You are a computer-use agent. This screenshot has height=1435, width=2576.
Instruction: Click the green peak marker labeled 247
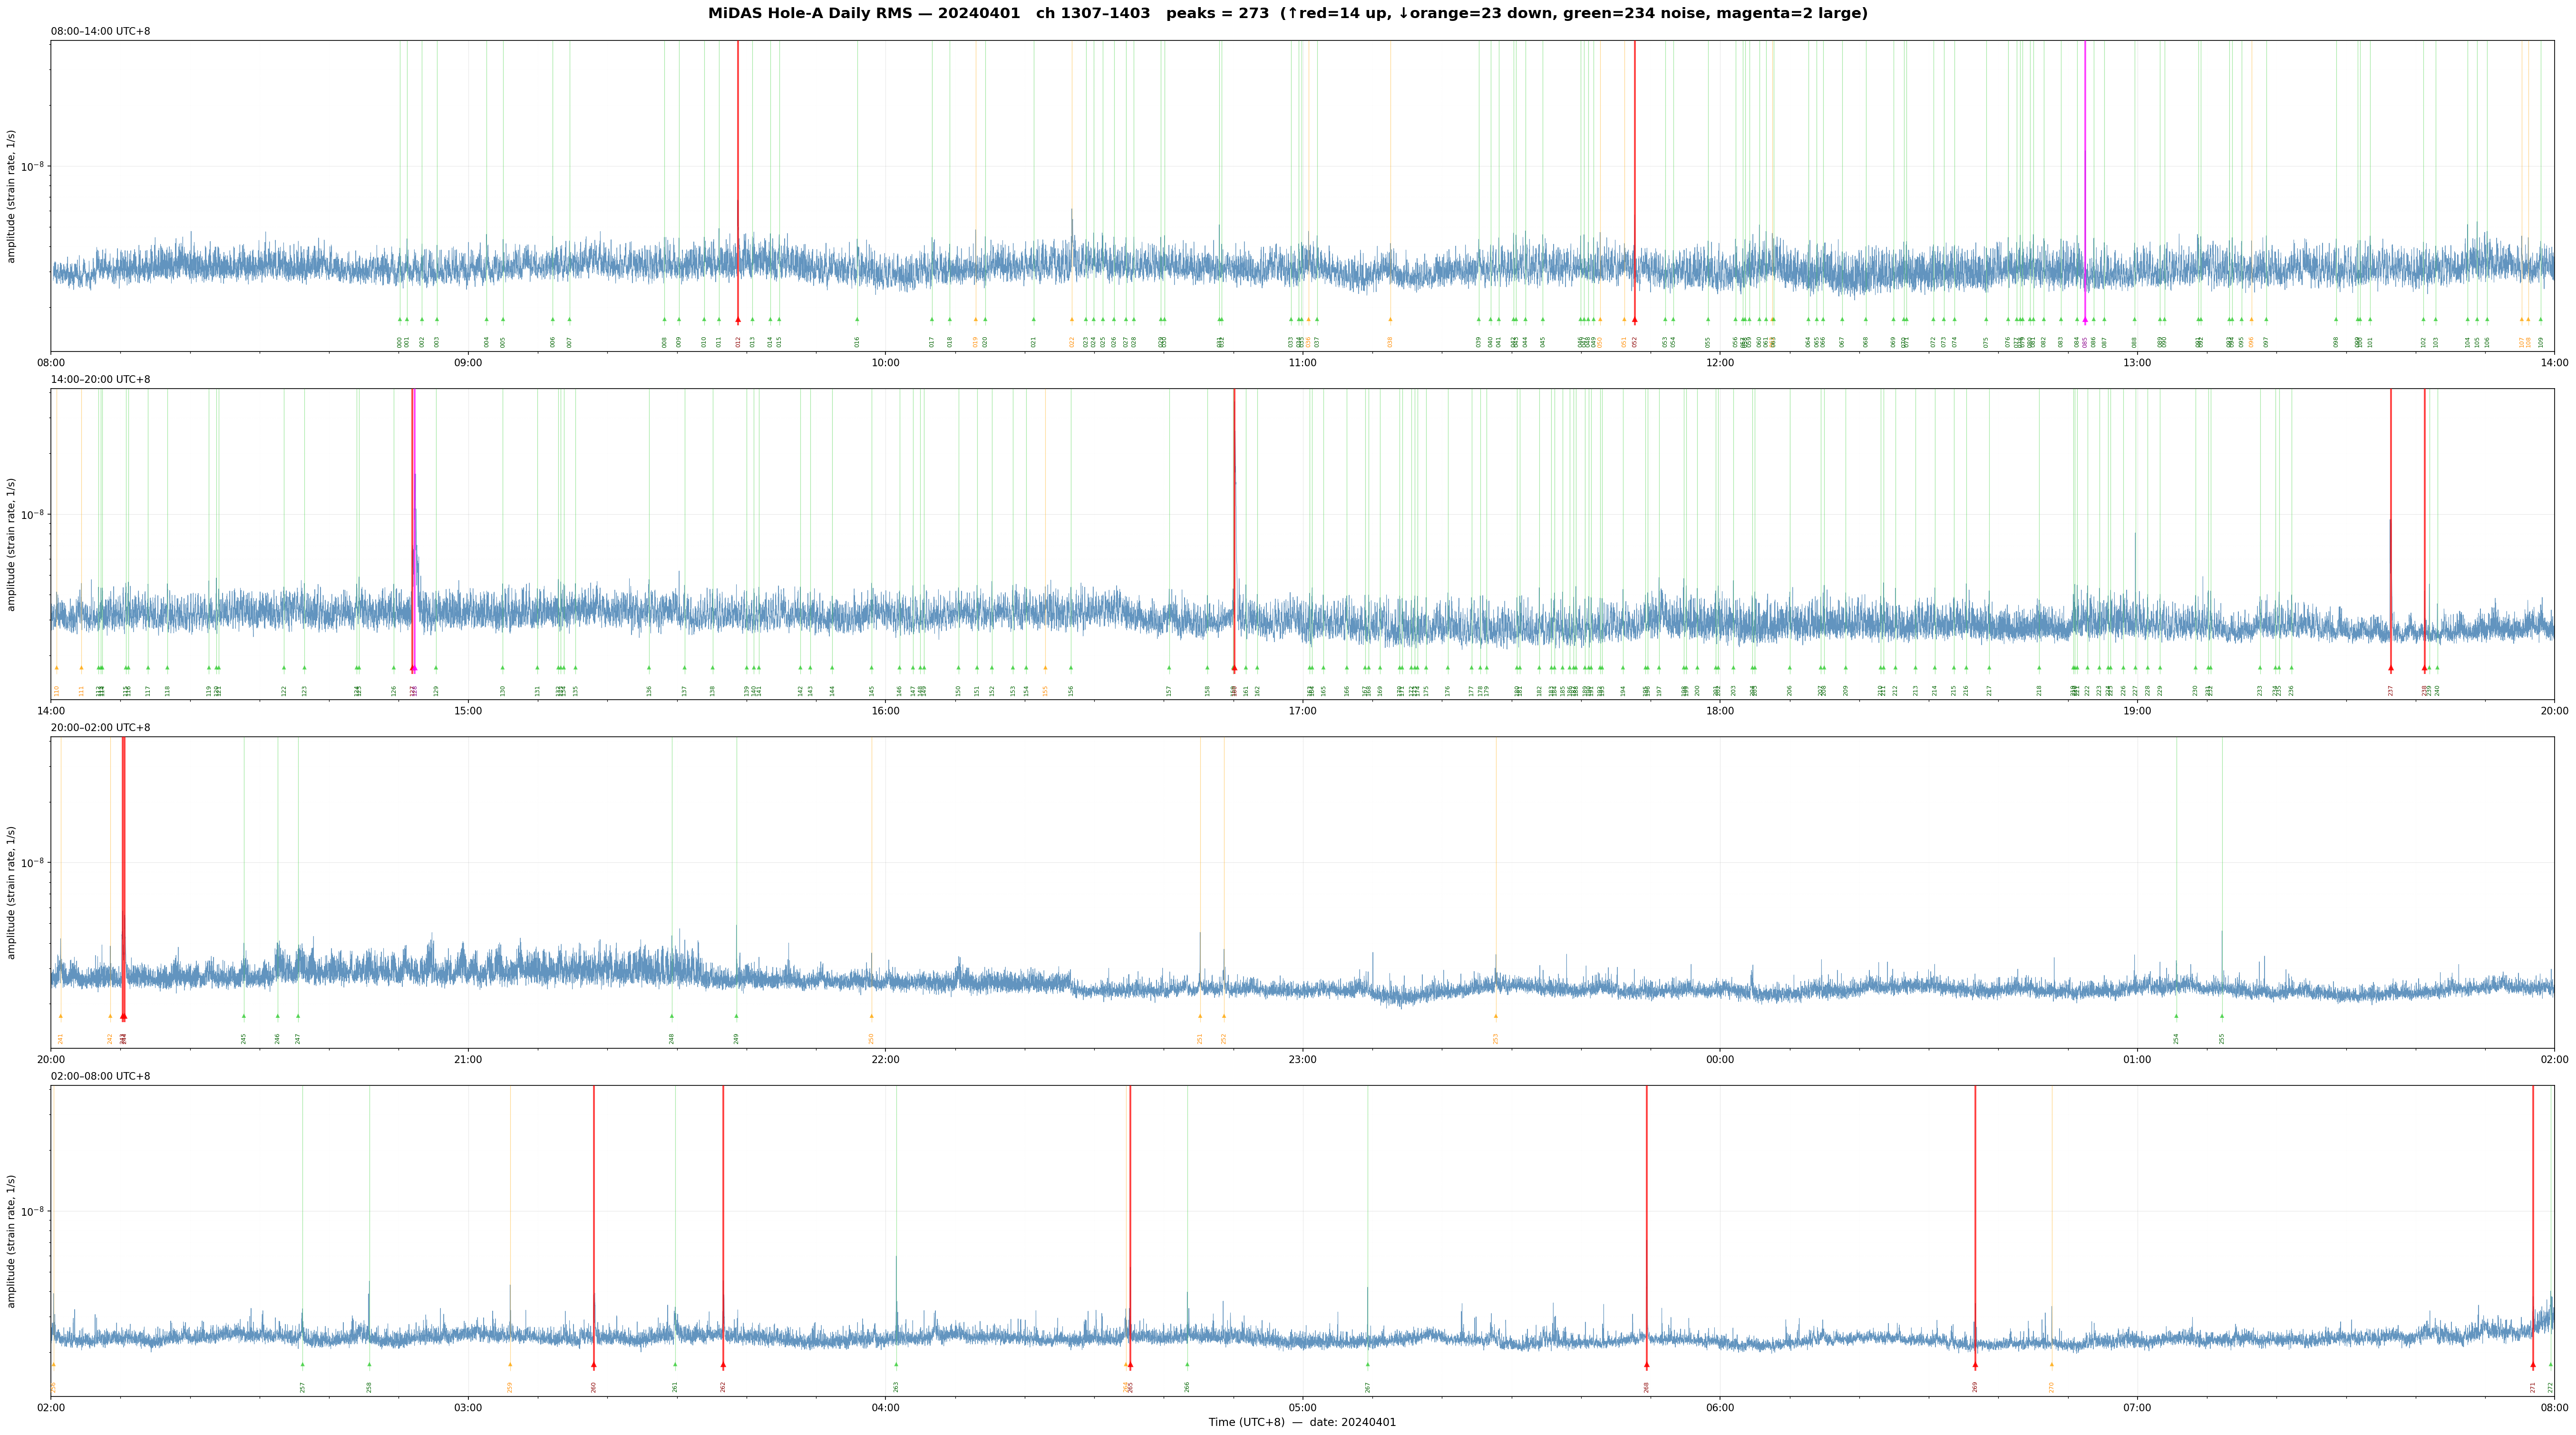(297, 1016)
